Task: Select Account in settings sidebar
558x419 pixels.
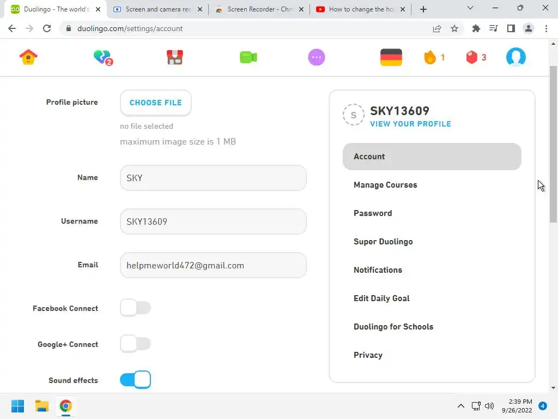Action: [432, 157]
